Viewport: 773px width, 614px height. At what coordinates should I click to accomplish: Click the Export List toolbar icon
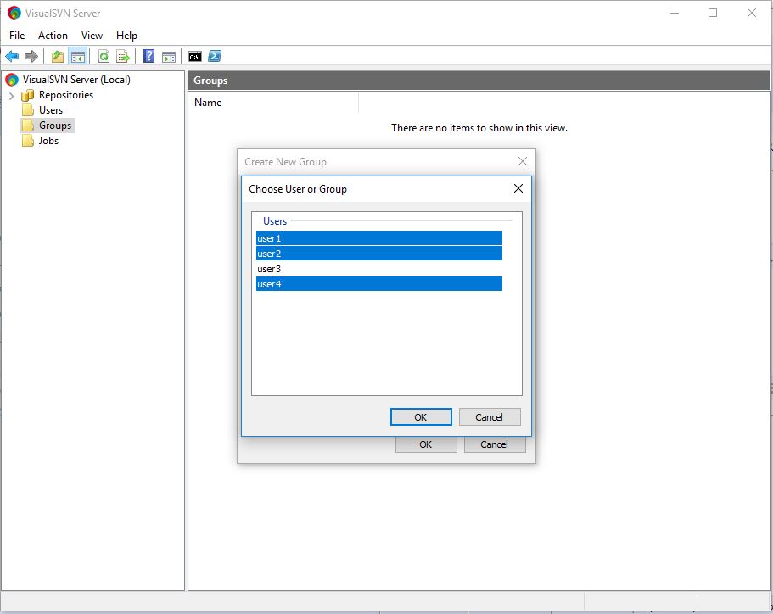click(123, 56)
